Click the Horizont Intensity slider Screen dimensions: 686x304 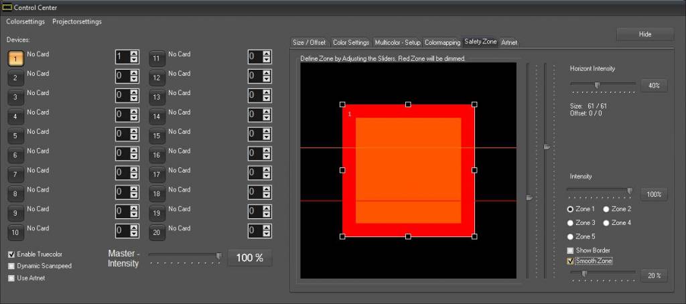click(602, 85)
